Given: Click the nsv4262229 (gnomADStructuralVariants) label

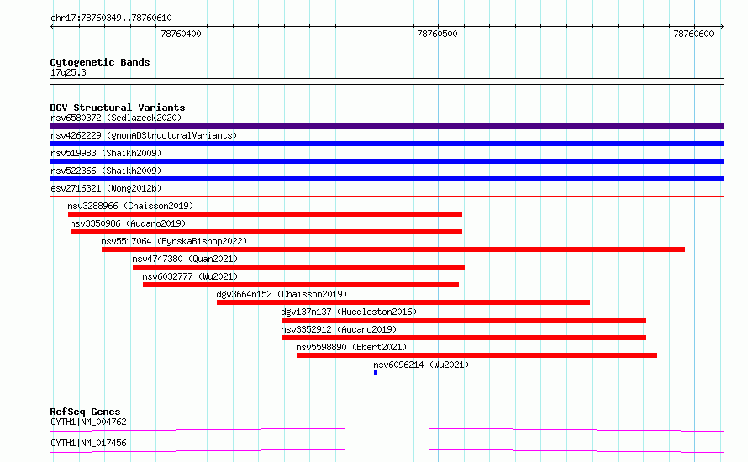Looking at the screenshot, I should click(144, 135).
